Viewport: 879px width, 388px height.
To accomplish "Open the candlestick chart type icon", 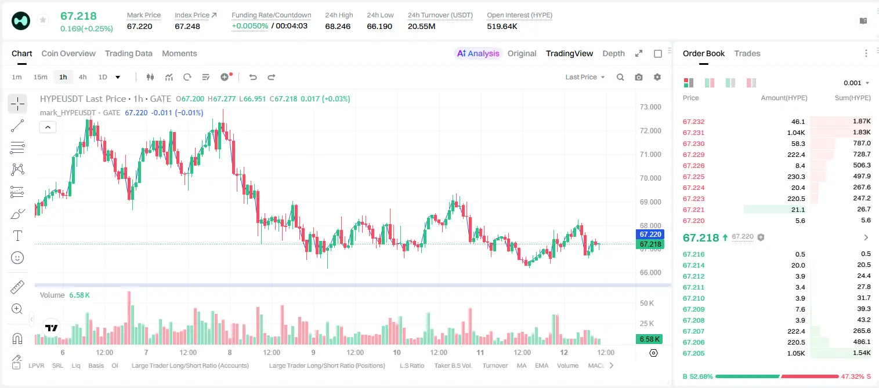I will (151, 77).
